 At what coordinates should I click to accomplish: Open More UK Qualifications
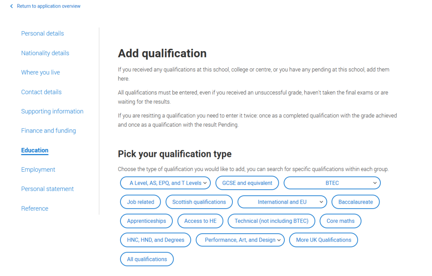[x=324, y=240]
